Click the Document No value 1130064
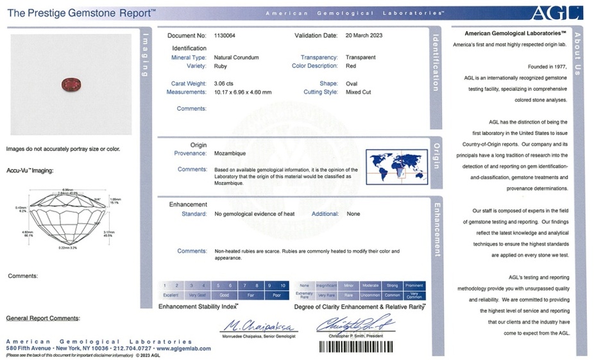This screenshot has width=594, height=360. [x=226, y=35]
